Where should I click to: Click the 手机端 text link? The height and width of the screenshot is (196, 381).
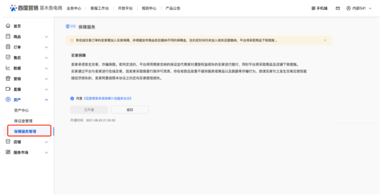click(x=322, y=8)
